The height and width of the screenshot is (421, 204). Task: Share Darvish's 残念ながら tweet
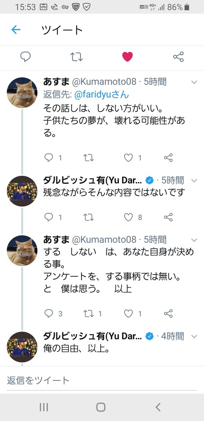coord(168,217)
